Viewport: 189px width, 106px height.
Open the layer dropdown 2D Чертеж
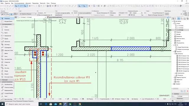(x=28, y=14)
